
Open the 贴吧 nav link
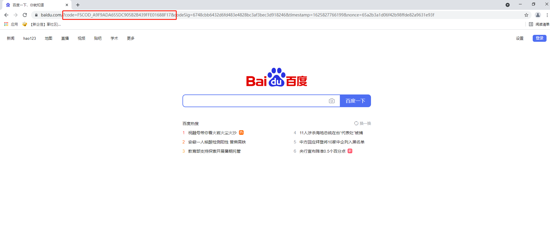pos(98,38)
